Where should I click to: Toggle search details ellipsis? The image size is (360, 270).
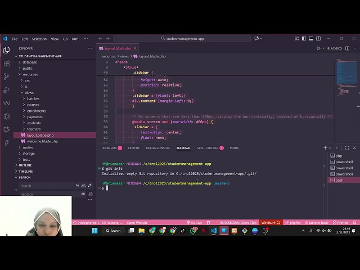[90, 200]
